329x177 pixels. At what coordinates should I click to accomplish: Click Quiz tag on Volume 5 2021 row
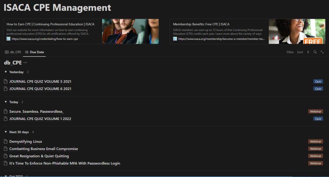pyautogui.click(x=318, y=82)
